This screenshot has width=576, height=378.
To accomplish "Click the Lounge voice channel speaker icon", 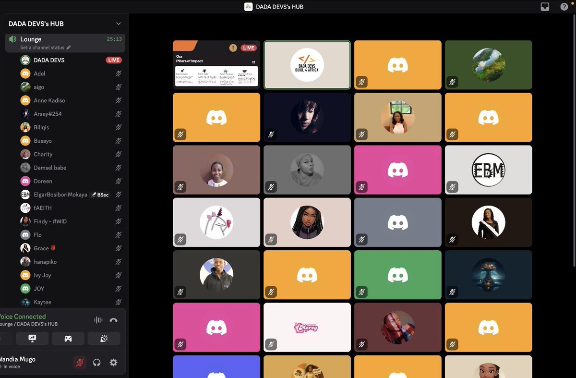I will coord(13,39).
